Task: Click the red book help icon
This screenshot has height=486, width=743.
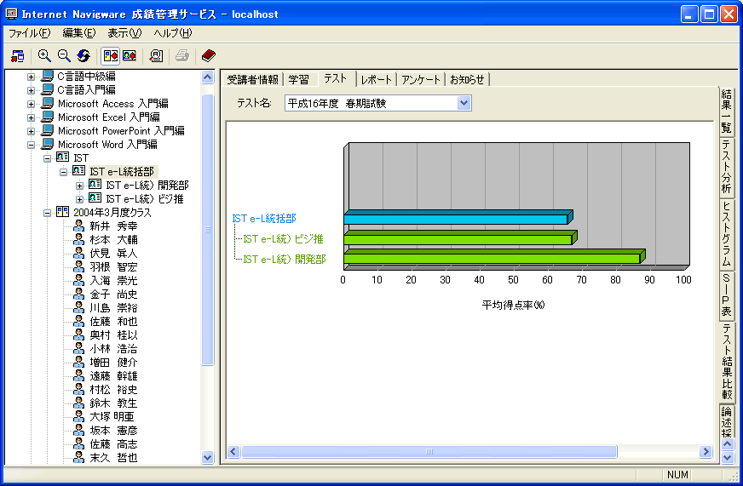Action: tap(209, 56)
